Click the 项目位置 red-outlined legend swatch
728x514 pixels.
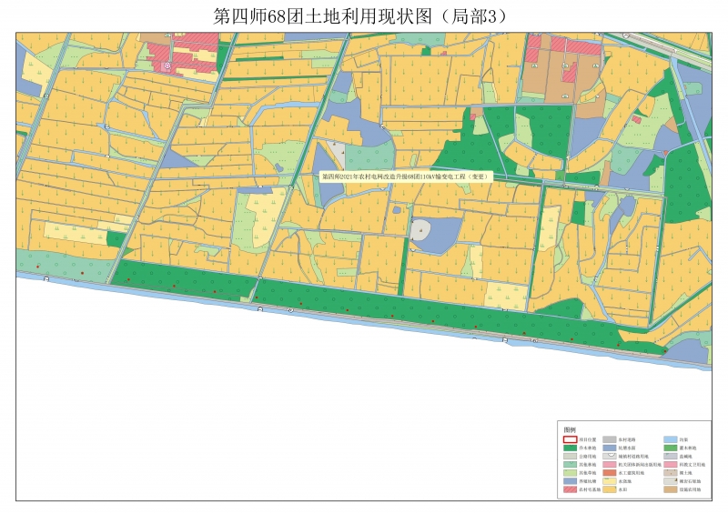click(571, 439)
